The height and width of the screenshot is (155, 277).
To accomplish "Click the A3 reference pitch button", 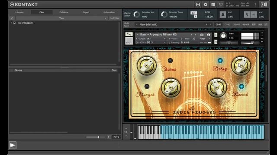I will [x=254, y=14].
